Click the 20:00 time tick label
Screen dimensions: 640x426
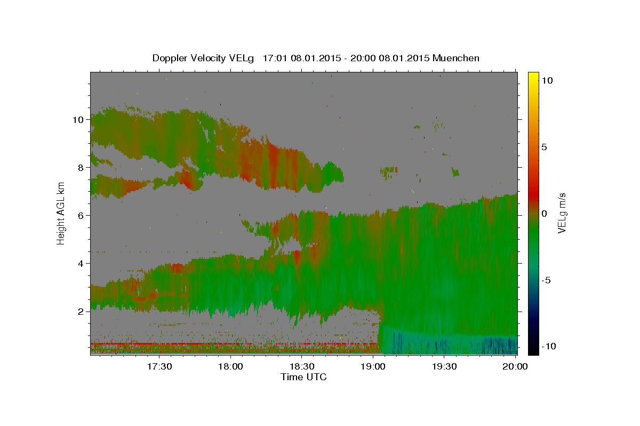tap(515, 366)
